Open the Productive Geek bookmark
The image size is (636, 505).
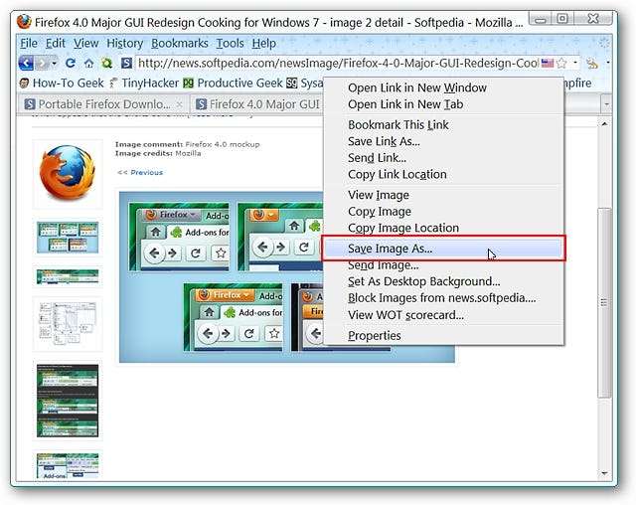[x=234, y=84]
